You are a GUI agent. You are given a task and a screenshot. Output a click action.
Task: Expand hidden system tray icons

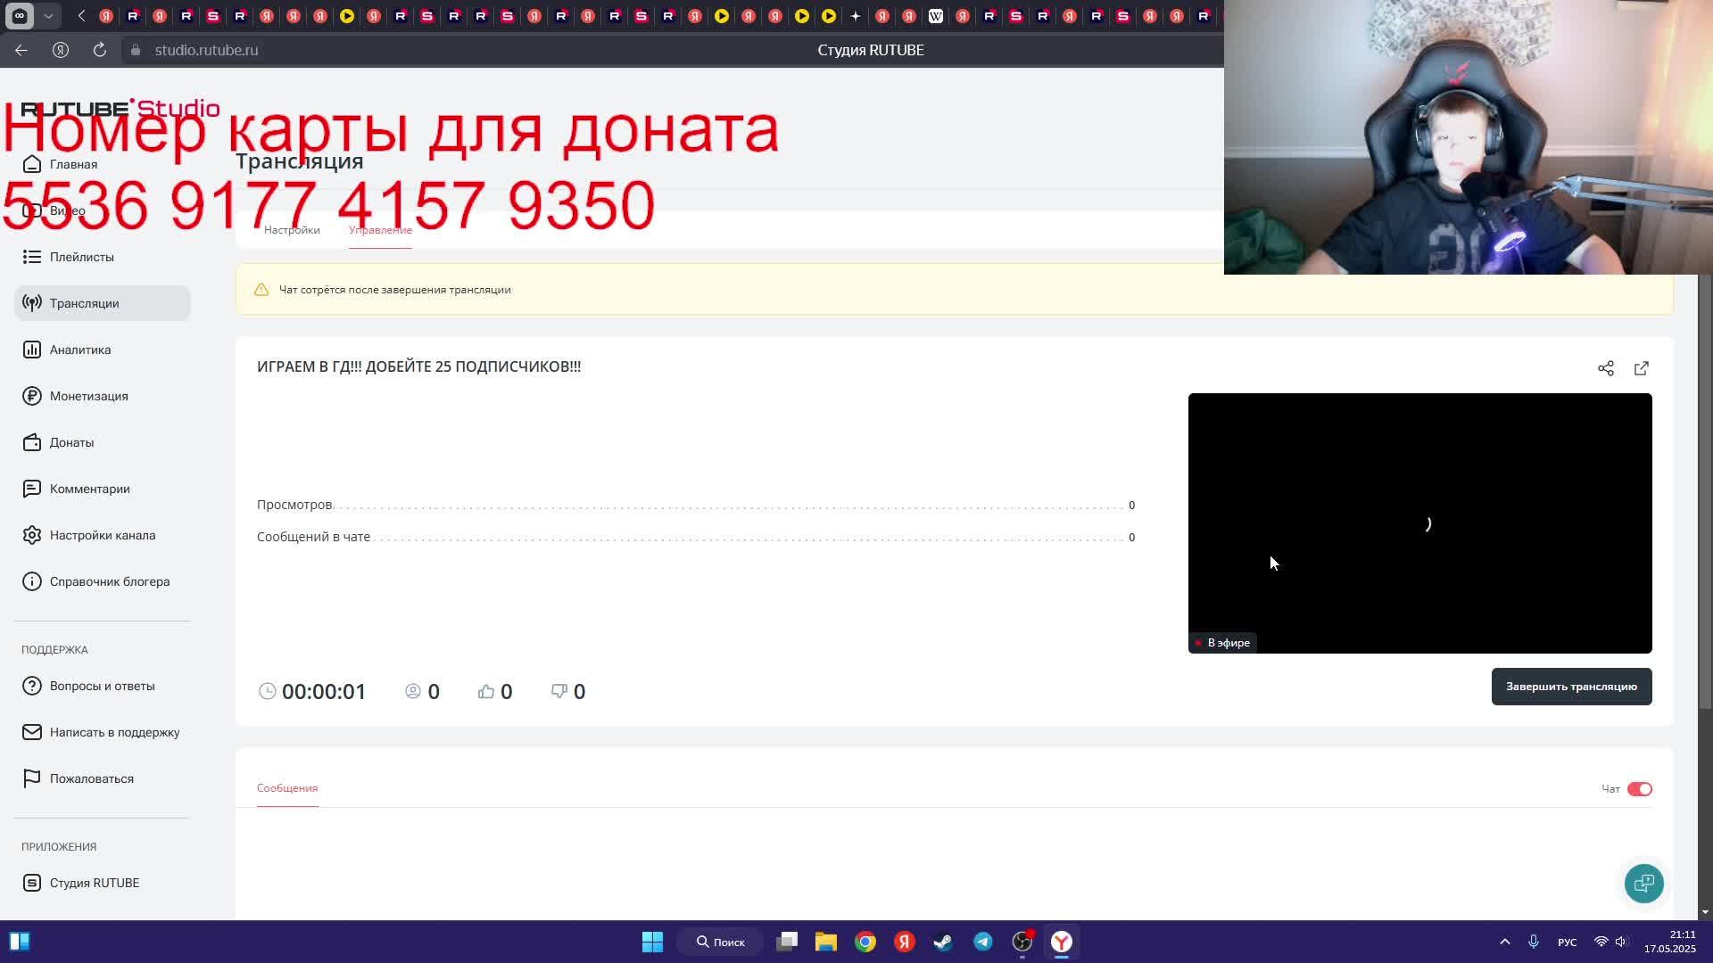coord(1505,942)
